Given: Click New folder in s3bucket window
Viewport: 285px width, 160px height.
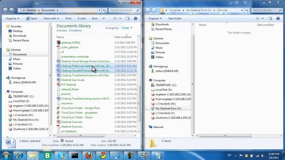Looking at the screenshot, I should (175, 19).
